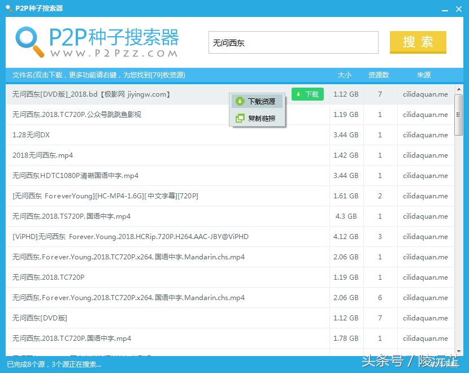Image resolution: width=469 pixels, height=373 pixels.
Task: Click the 大小 column header
Action: (344, 75)
